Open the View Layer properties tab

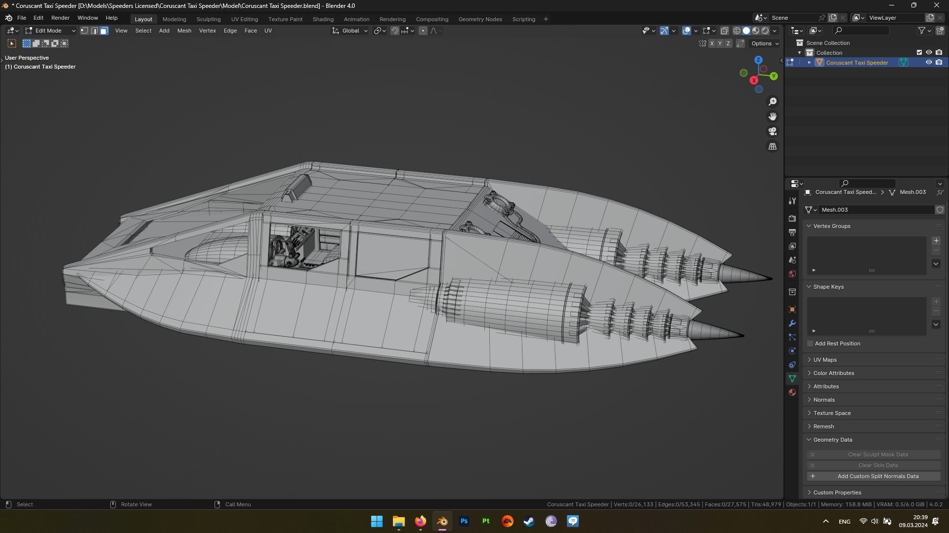(792, 246)
